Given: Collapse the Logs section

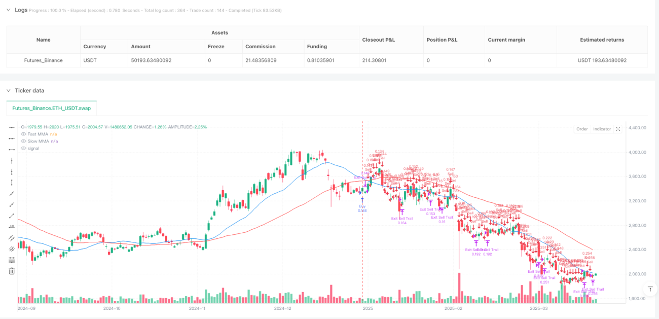Looking at the screenshot, I should (x=8, y=10).
